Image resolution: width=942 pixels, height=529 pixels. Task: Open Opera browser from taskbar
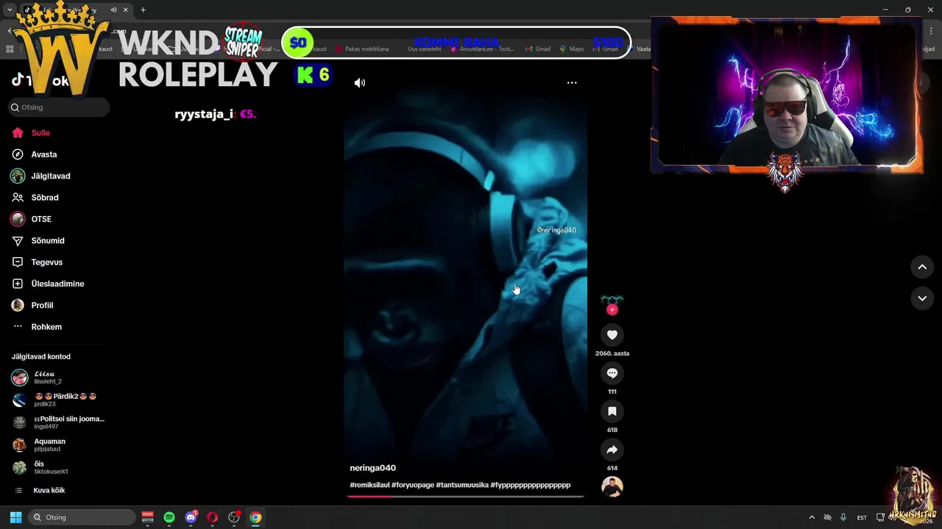tap(212, 517)
